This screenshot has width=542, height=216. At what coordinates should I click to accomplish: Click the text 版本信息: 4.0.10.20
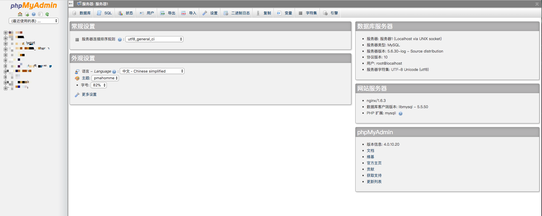pos(383,145)
